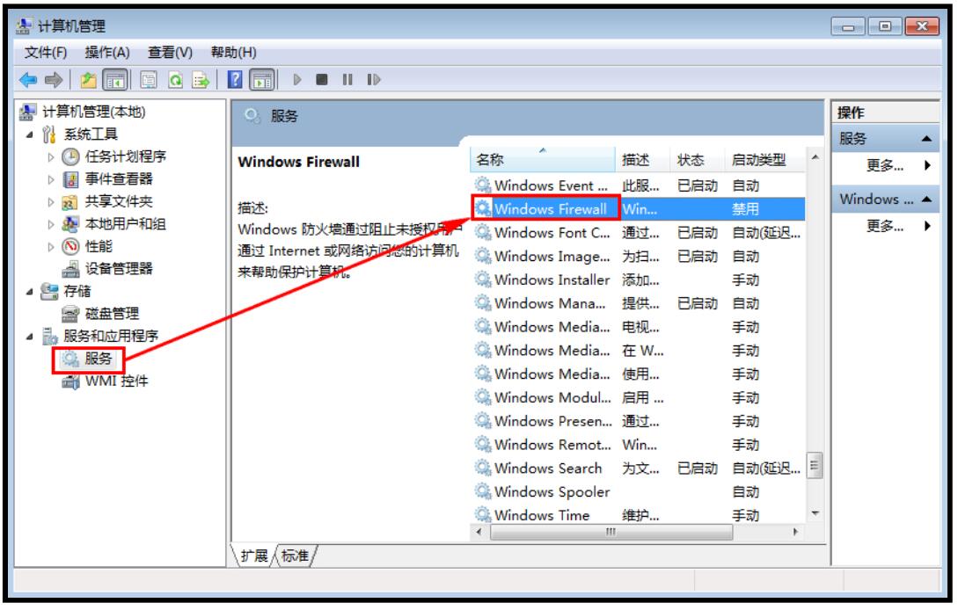The width and height of the screenshot is (958, 610).
Task: Click the vertical scrollbar thumb in services list
Action: [815, 466]
